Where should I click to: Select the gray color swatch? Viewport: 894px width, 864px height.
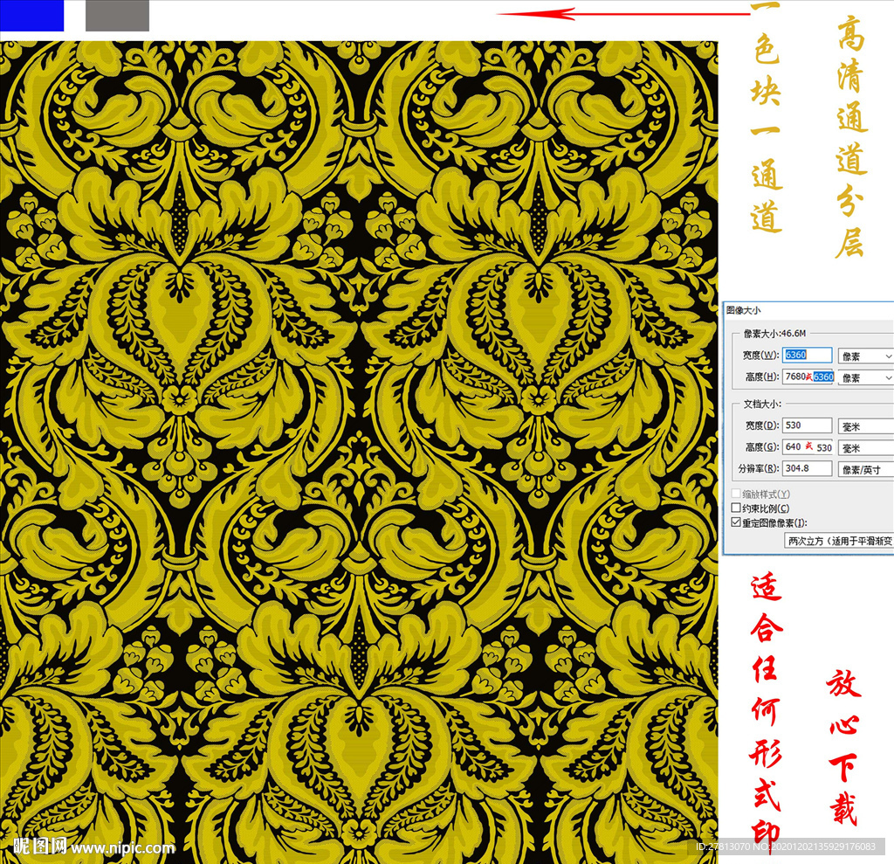[118, 16]
